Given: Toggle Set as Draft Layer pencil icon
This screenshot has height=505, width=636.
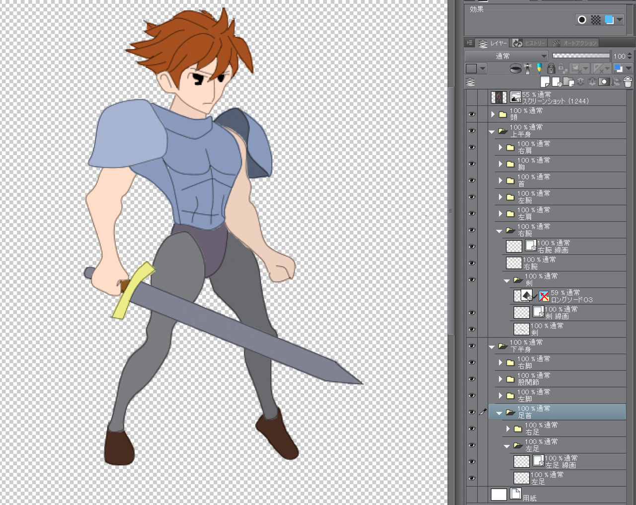Looking at the screenshot, I should [539, 69].
